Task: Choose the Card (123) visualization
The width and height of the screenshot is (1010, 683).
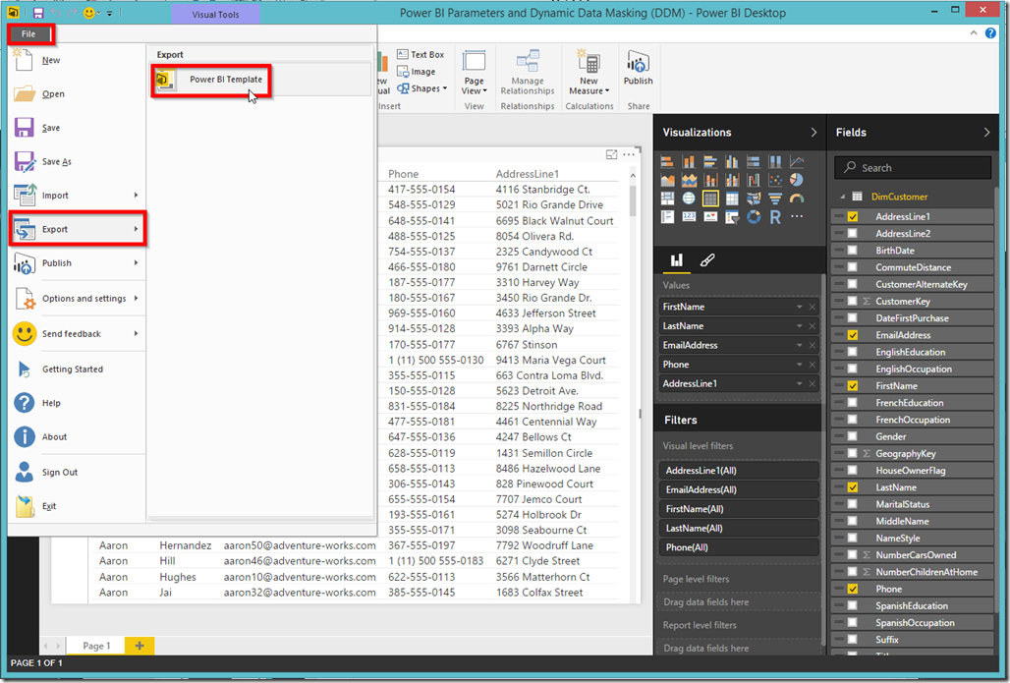Action: (689, 216)
